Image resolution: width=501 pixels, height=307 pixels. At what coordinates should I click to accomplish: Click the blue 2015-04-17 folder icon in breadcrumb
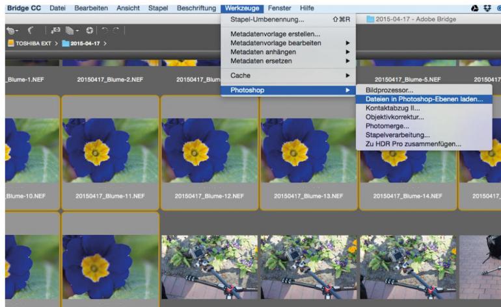[66, 43]
